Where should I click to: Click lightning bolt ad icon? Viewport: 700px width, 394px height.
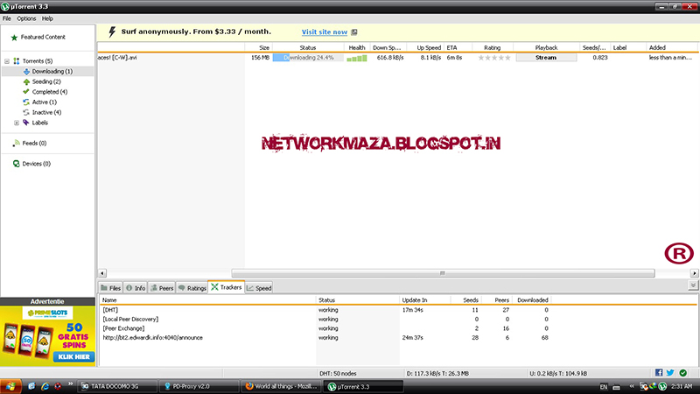coord(112,32)
